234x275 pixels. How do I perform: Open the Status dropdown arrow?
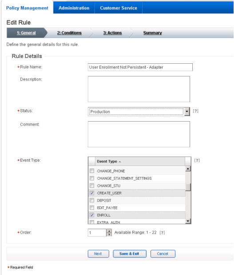point(187,111)
